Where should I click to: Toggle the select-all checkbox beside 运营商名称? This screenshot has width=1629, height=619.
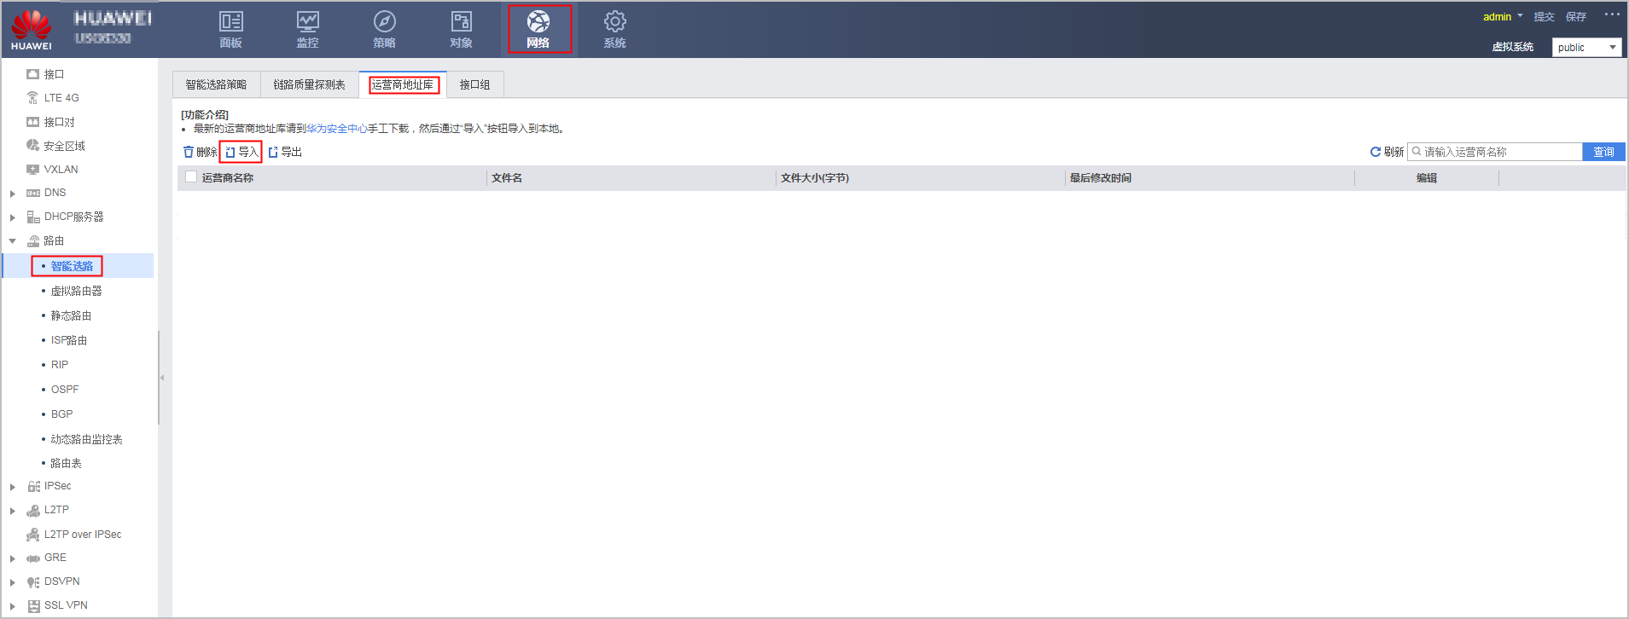coord(191,177)
